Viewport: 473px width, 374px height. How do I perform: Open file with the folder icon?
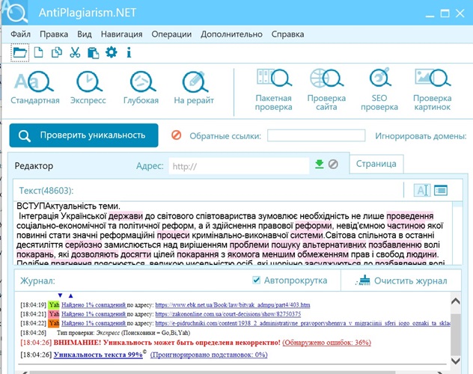[x=20, y=53]
